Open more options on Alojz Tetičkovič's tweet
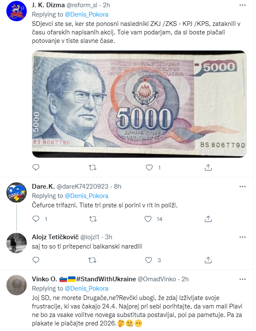The height and width of the screenshot is (331, 256). pyautogui.click(x=242, y=237)
